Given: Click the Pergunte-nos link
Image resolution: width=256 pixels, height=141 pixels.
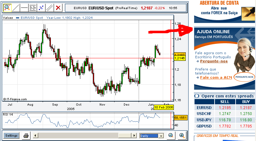Looking at the screenshot, I should coord(214,61).
